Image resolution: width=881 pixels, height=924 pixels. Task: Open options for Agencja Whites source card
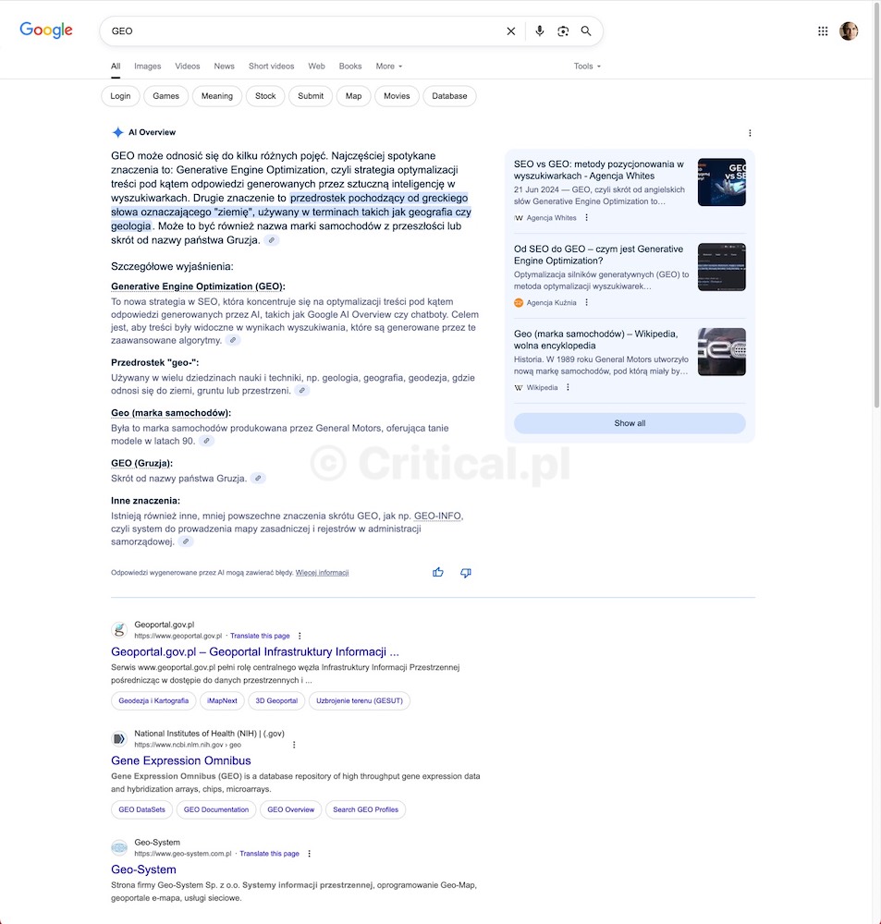click(586, 218)
